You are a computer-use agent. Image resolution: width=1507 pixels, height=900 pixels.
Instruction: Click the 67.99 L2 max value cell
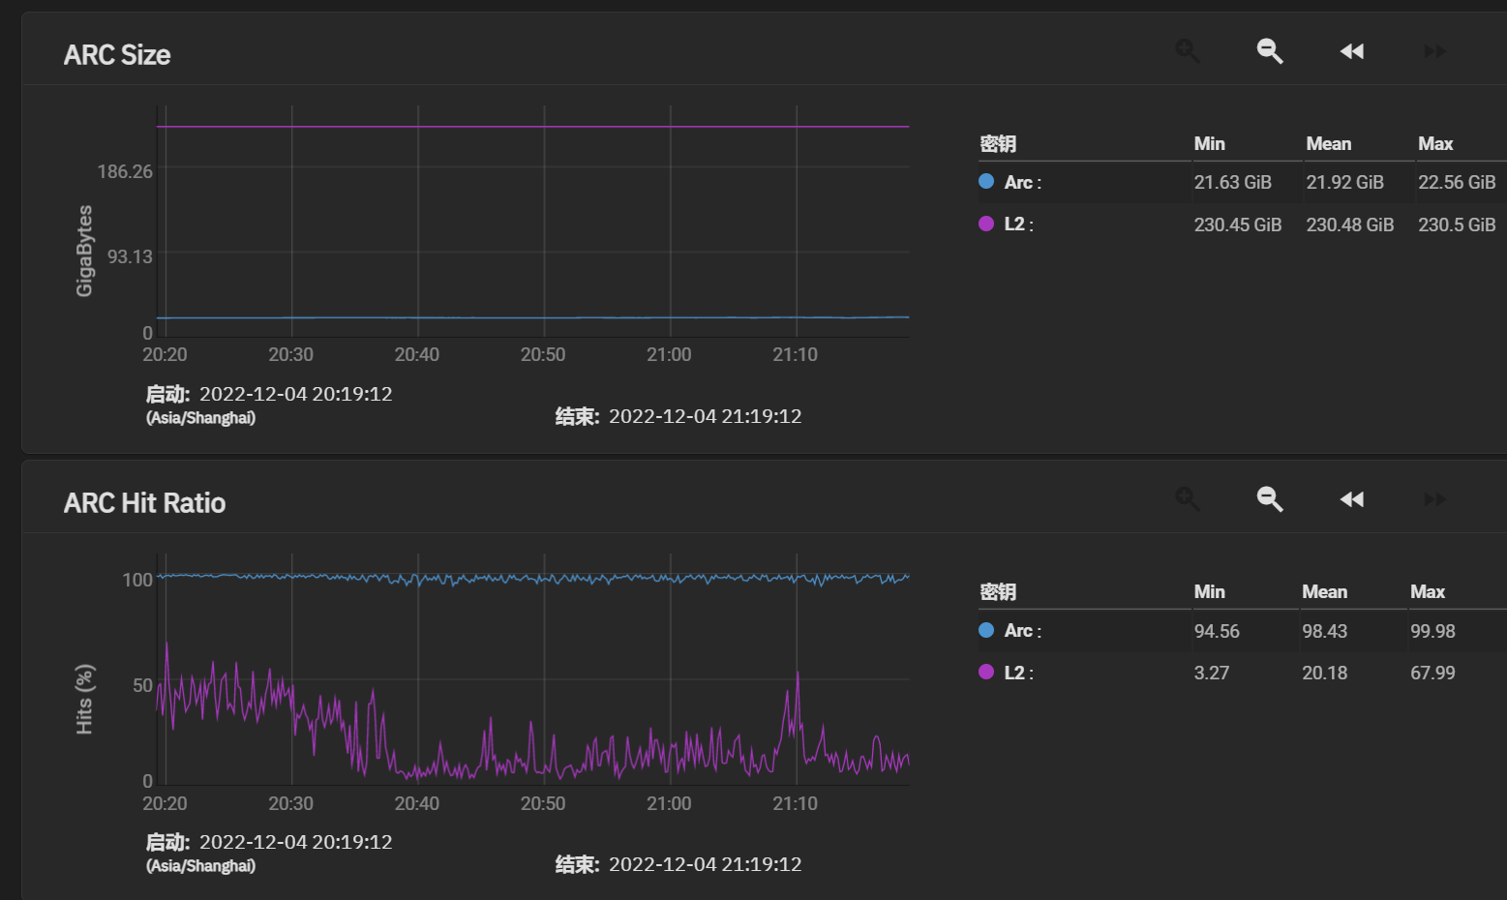click(1432, 673)
